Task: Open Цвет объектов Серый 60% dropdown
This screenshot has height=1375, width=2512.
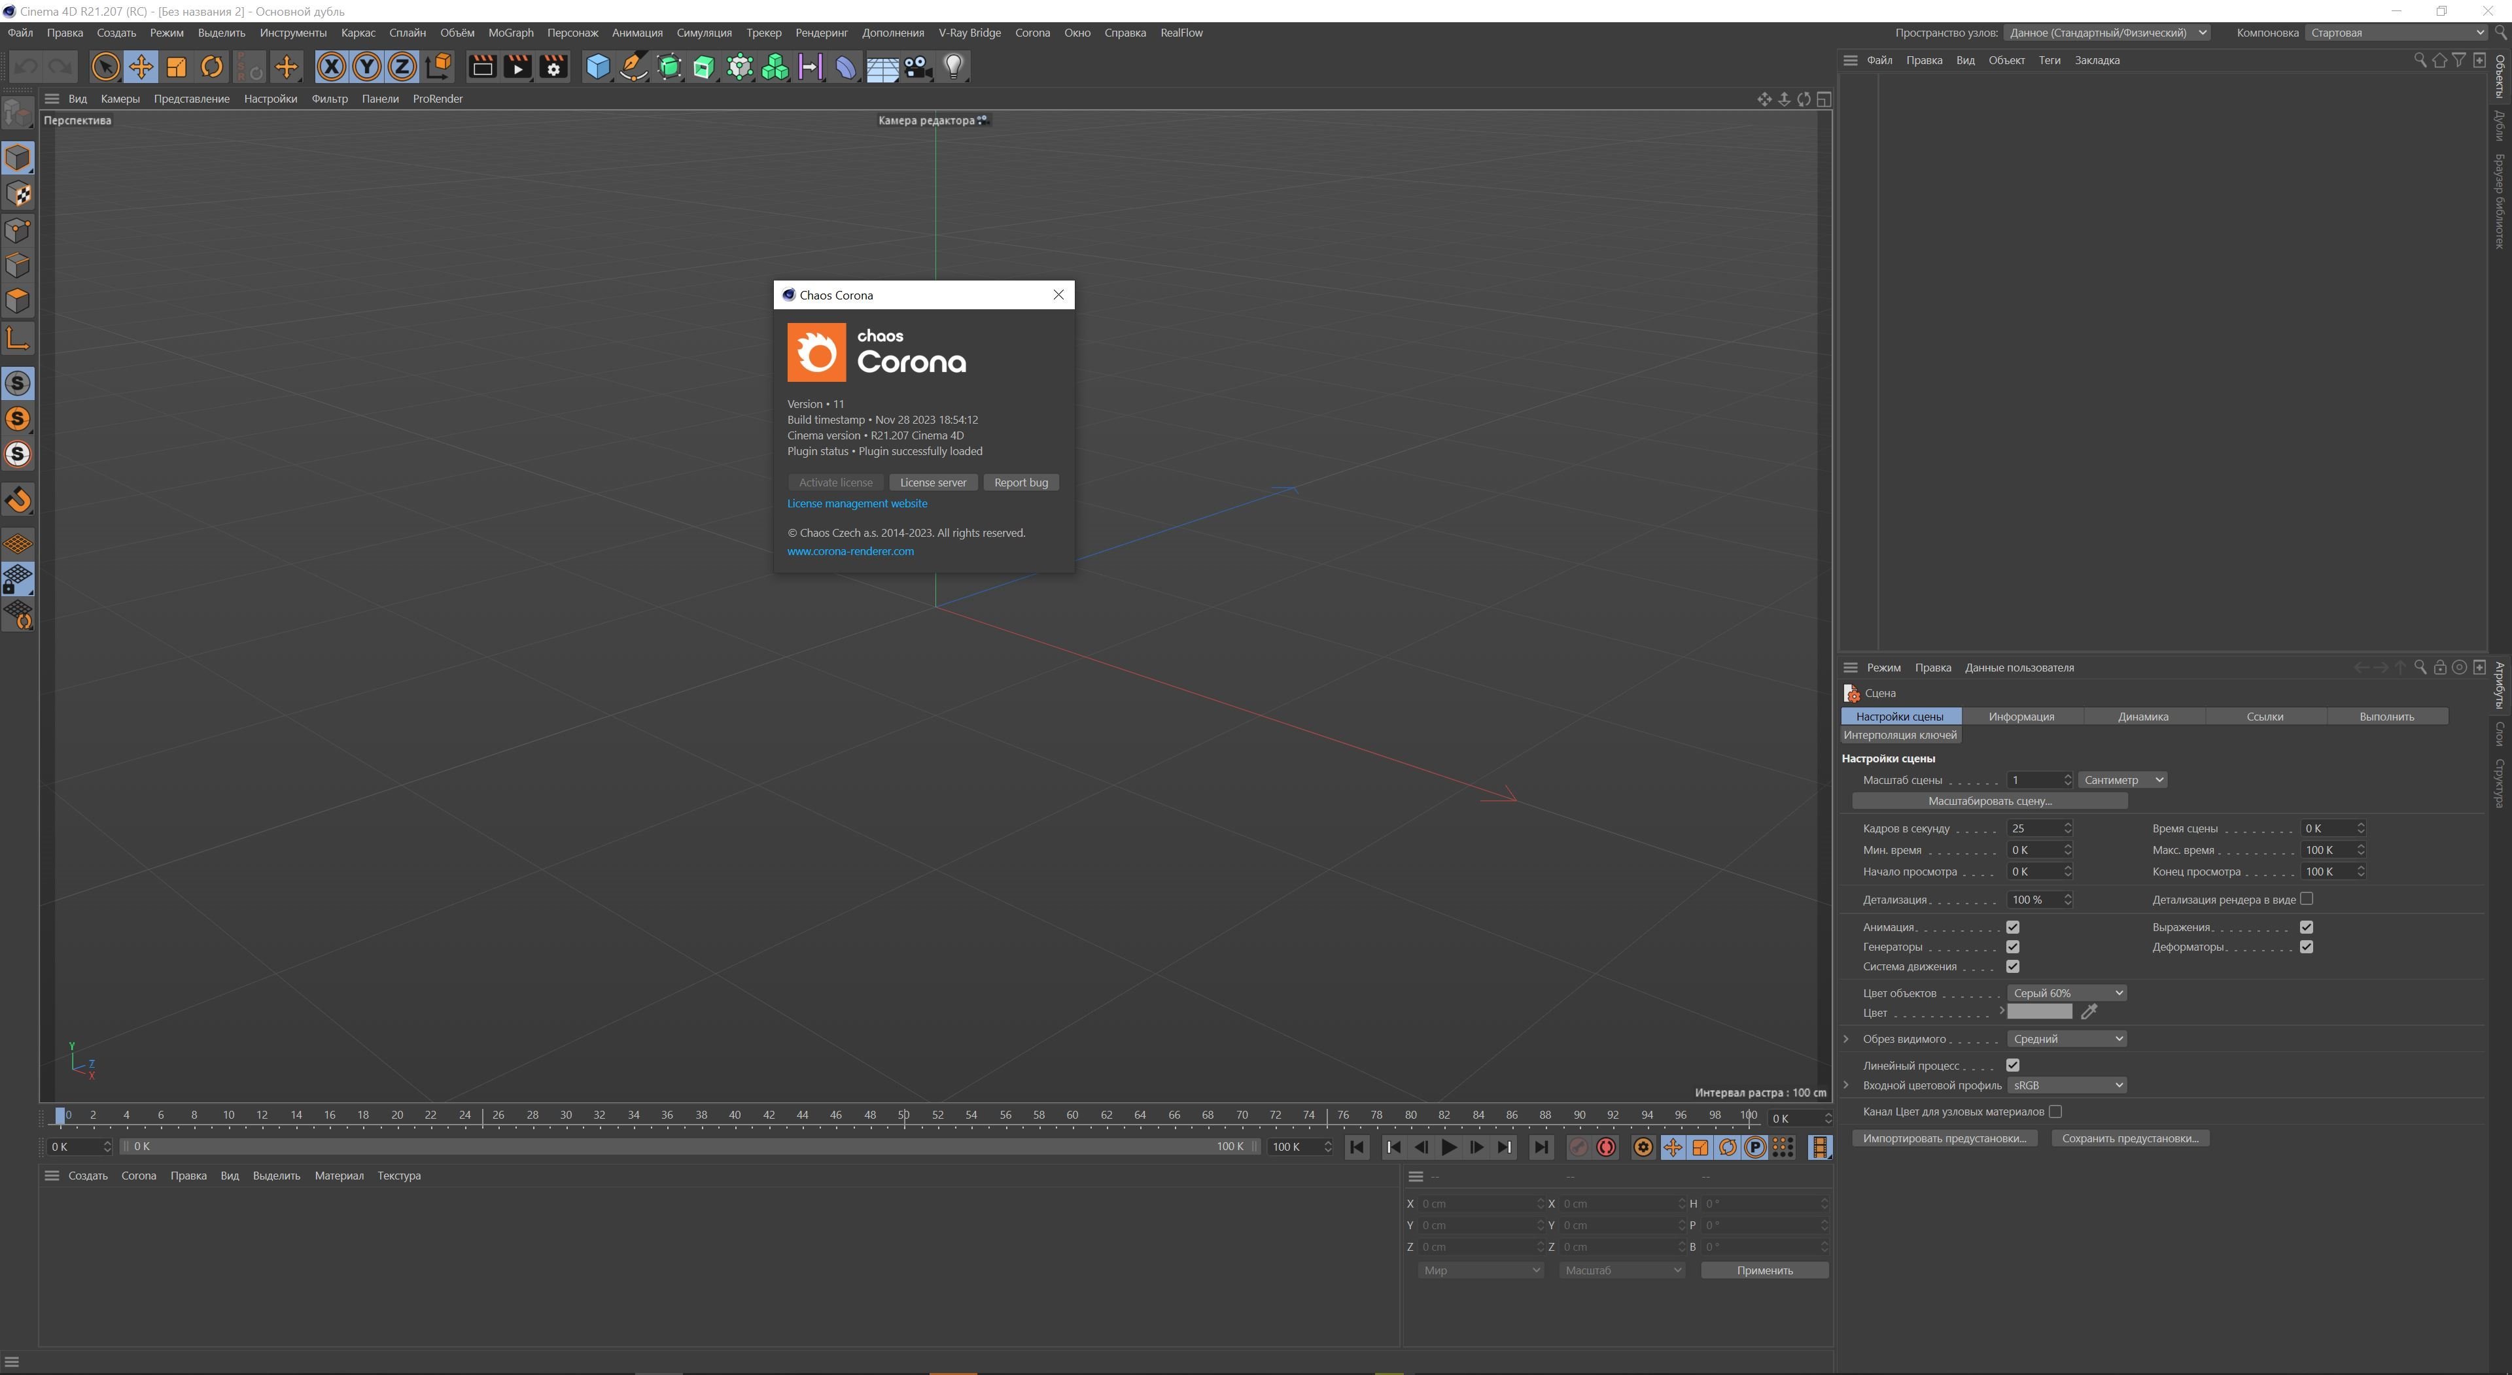Action: point(2067,993)
